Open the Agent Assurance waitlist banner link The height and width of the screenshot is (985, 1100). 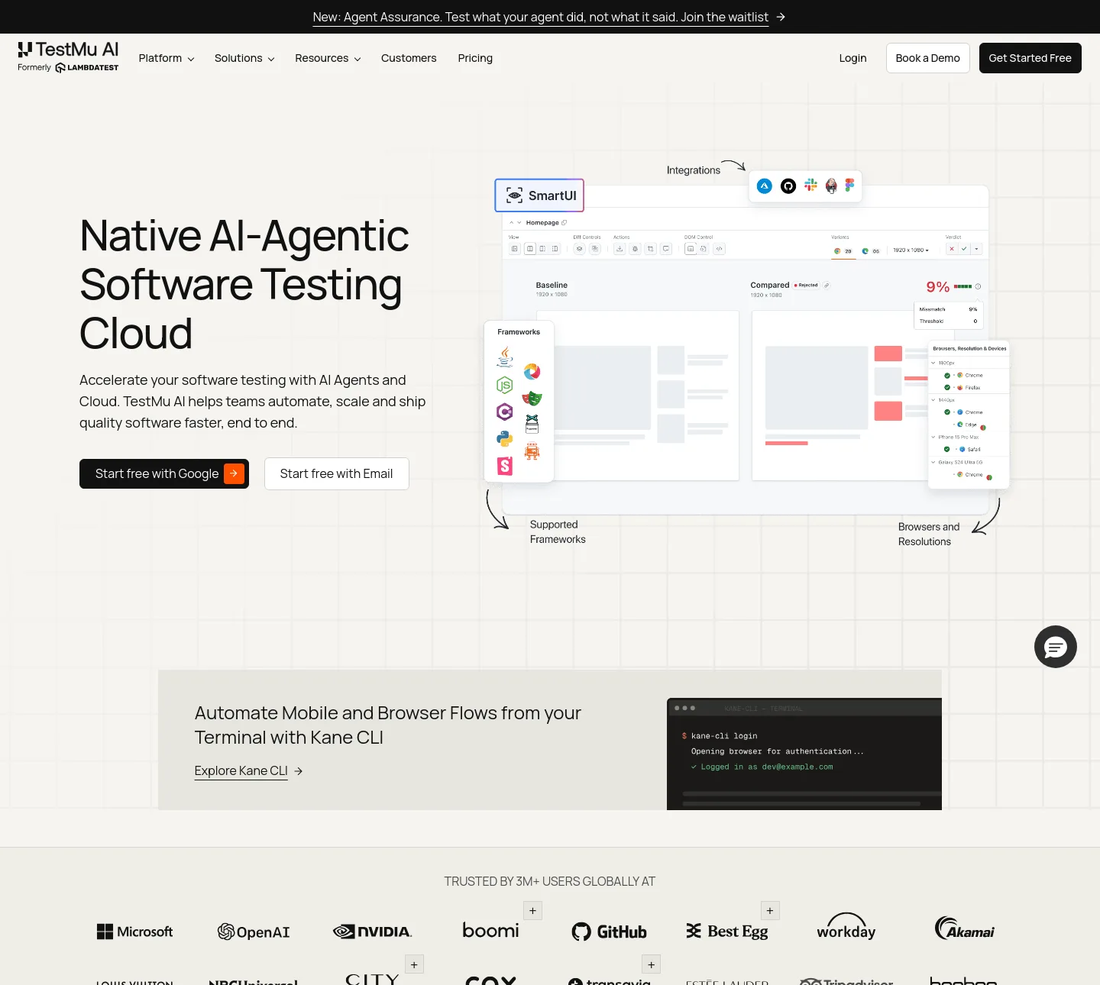(549, 17)
